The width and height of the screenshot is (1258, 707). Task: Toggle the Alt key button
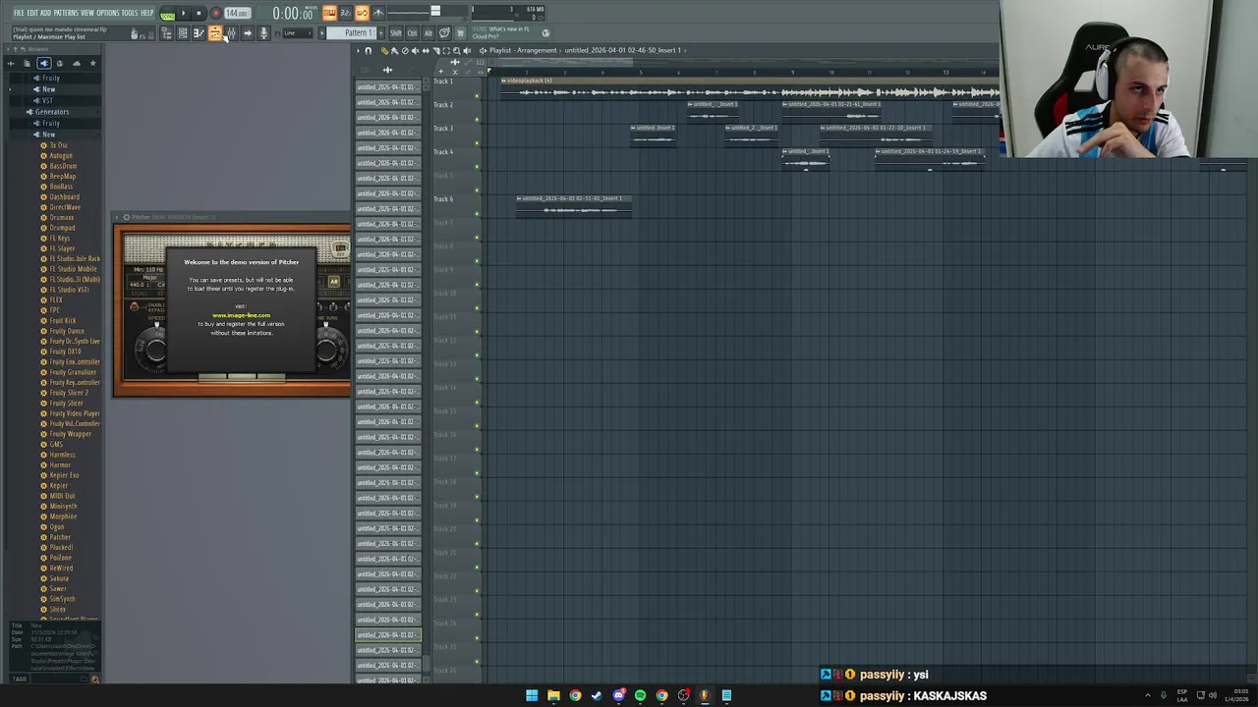point(429,33)
